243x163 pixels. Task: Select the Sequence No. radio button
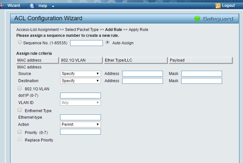[x=20, y=42]
